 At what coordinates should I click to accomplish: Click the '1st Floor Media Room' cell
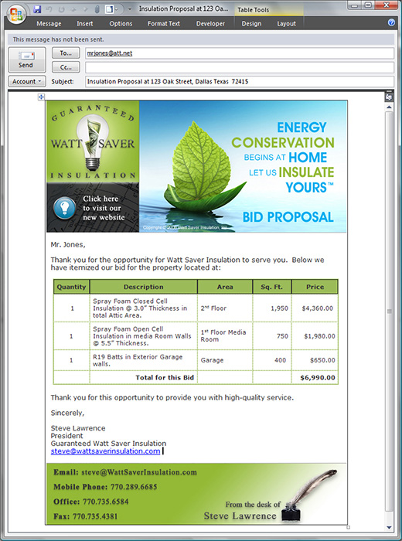(225, 335)
